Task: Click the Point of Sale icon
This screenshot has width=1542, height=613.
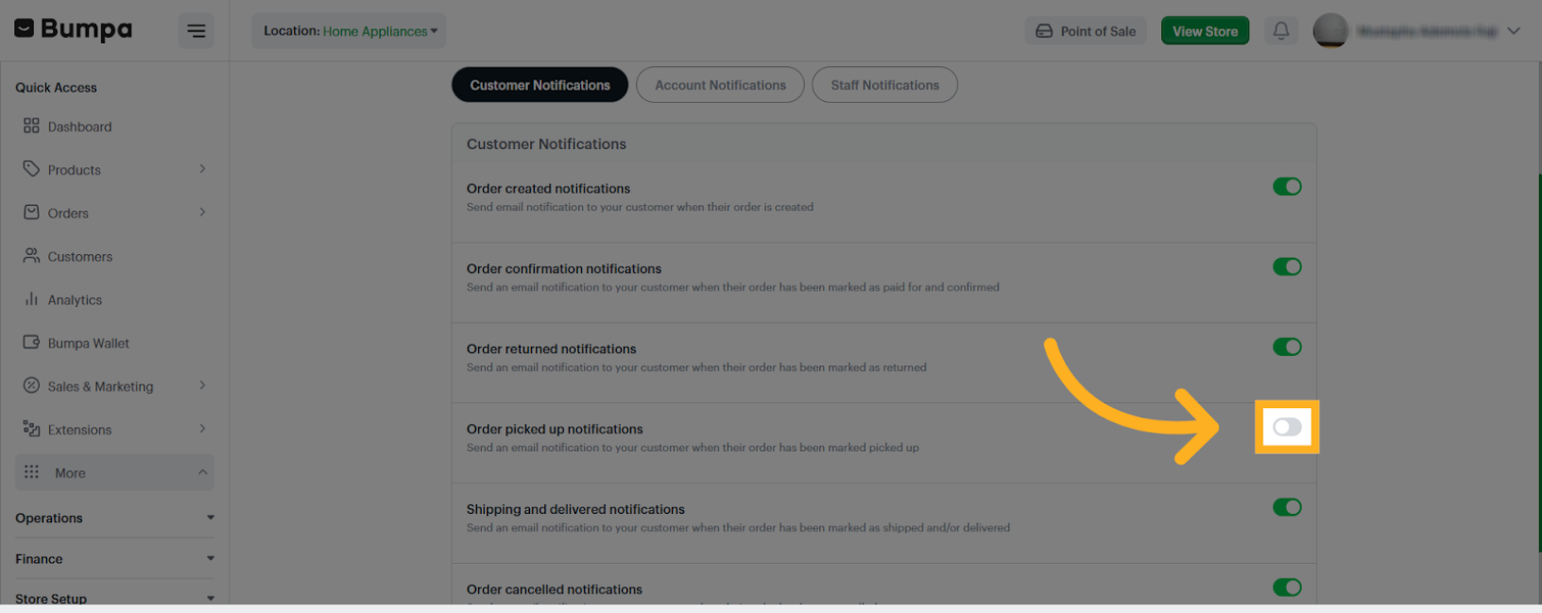Action: [1085, 30]
